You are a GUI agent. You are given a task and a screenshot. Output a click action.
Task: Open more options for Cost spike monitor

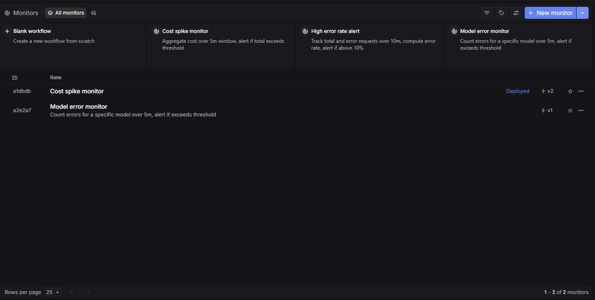click(x=581, y=91)
